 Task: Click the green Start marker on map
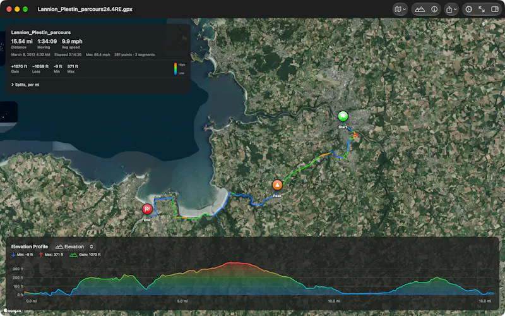pos(343,116)
